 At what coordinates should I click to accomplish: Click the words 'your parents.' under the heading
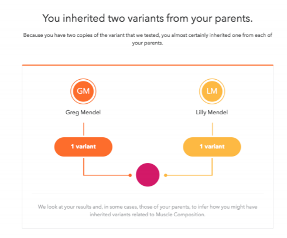pos(148,43)
